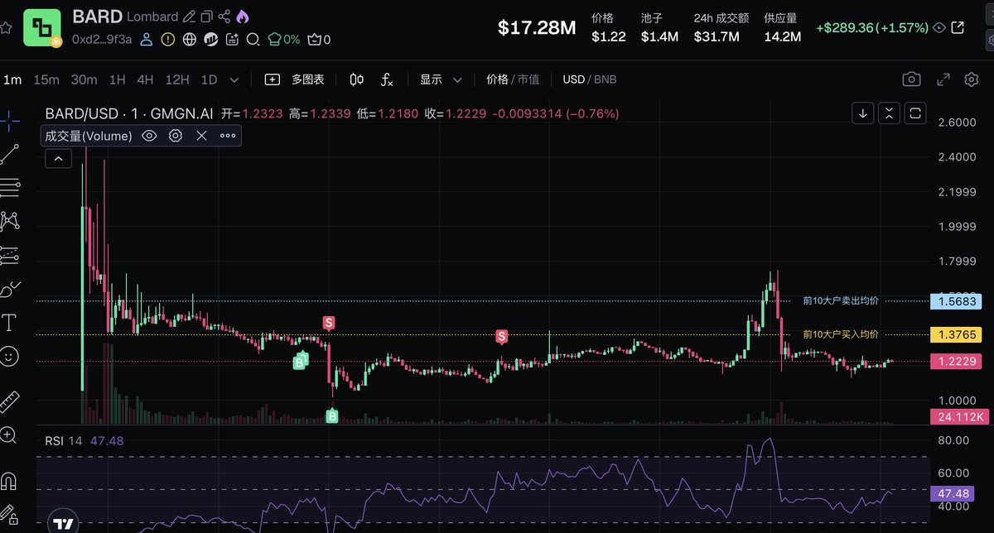994x533 pixels.
Task: Click first S sell marker above chart
Action: [x=328, y=323]
